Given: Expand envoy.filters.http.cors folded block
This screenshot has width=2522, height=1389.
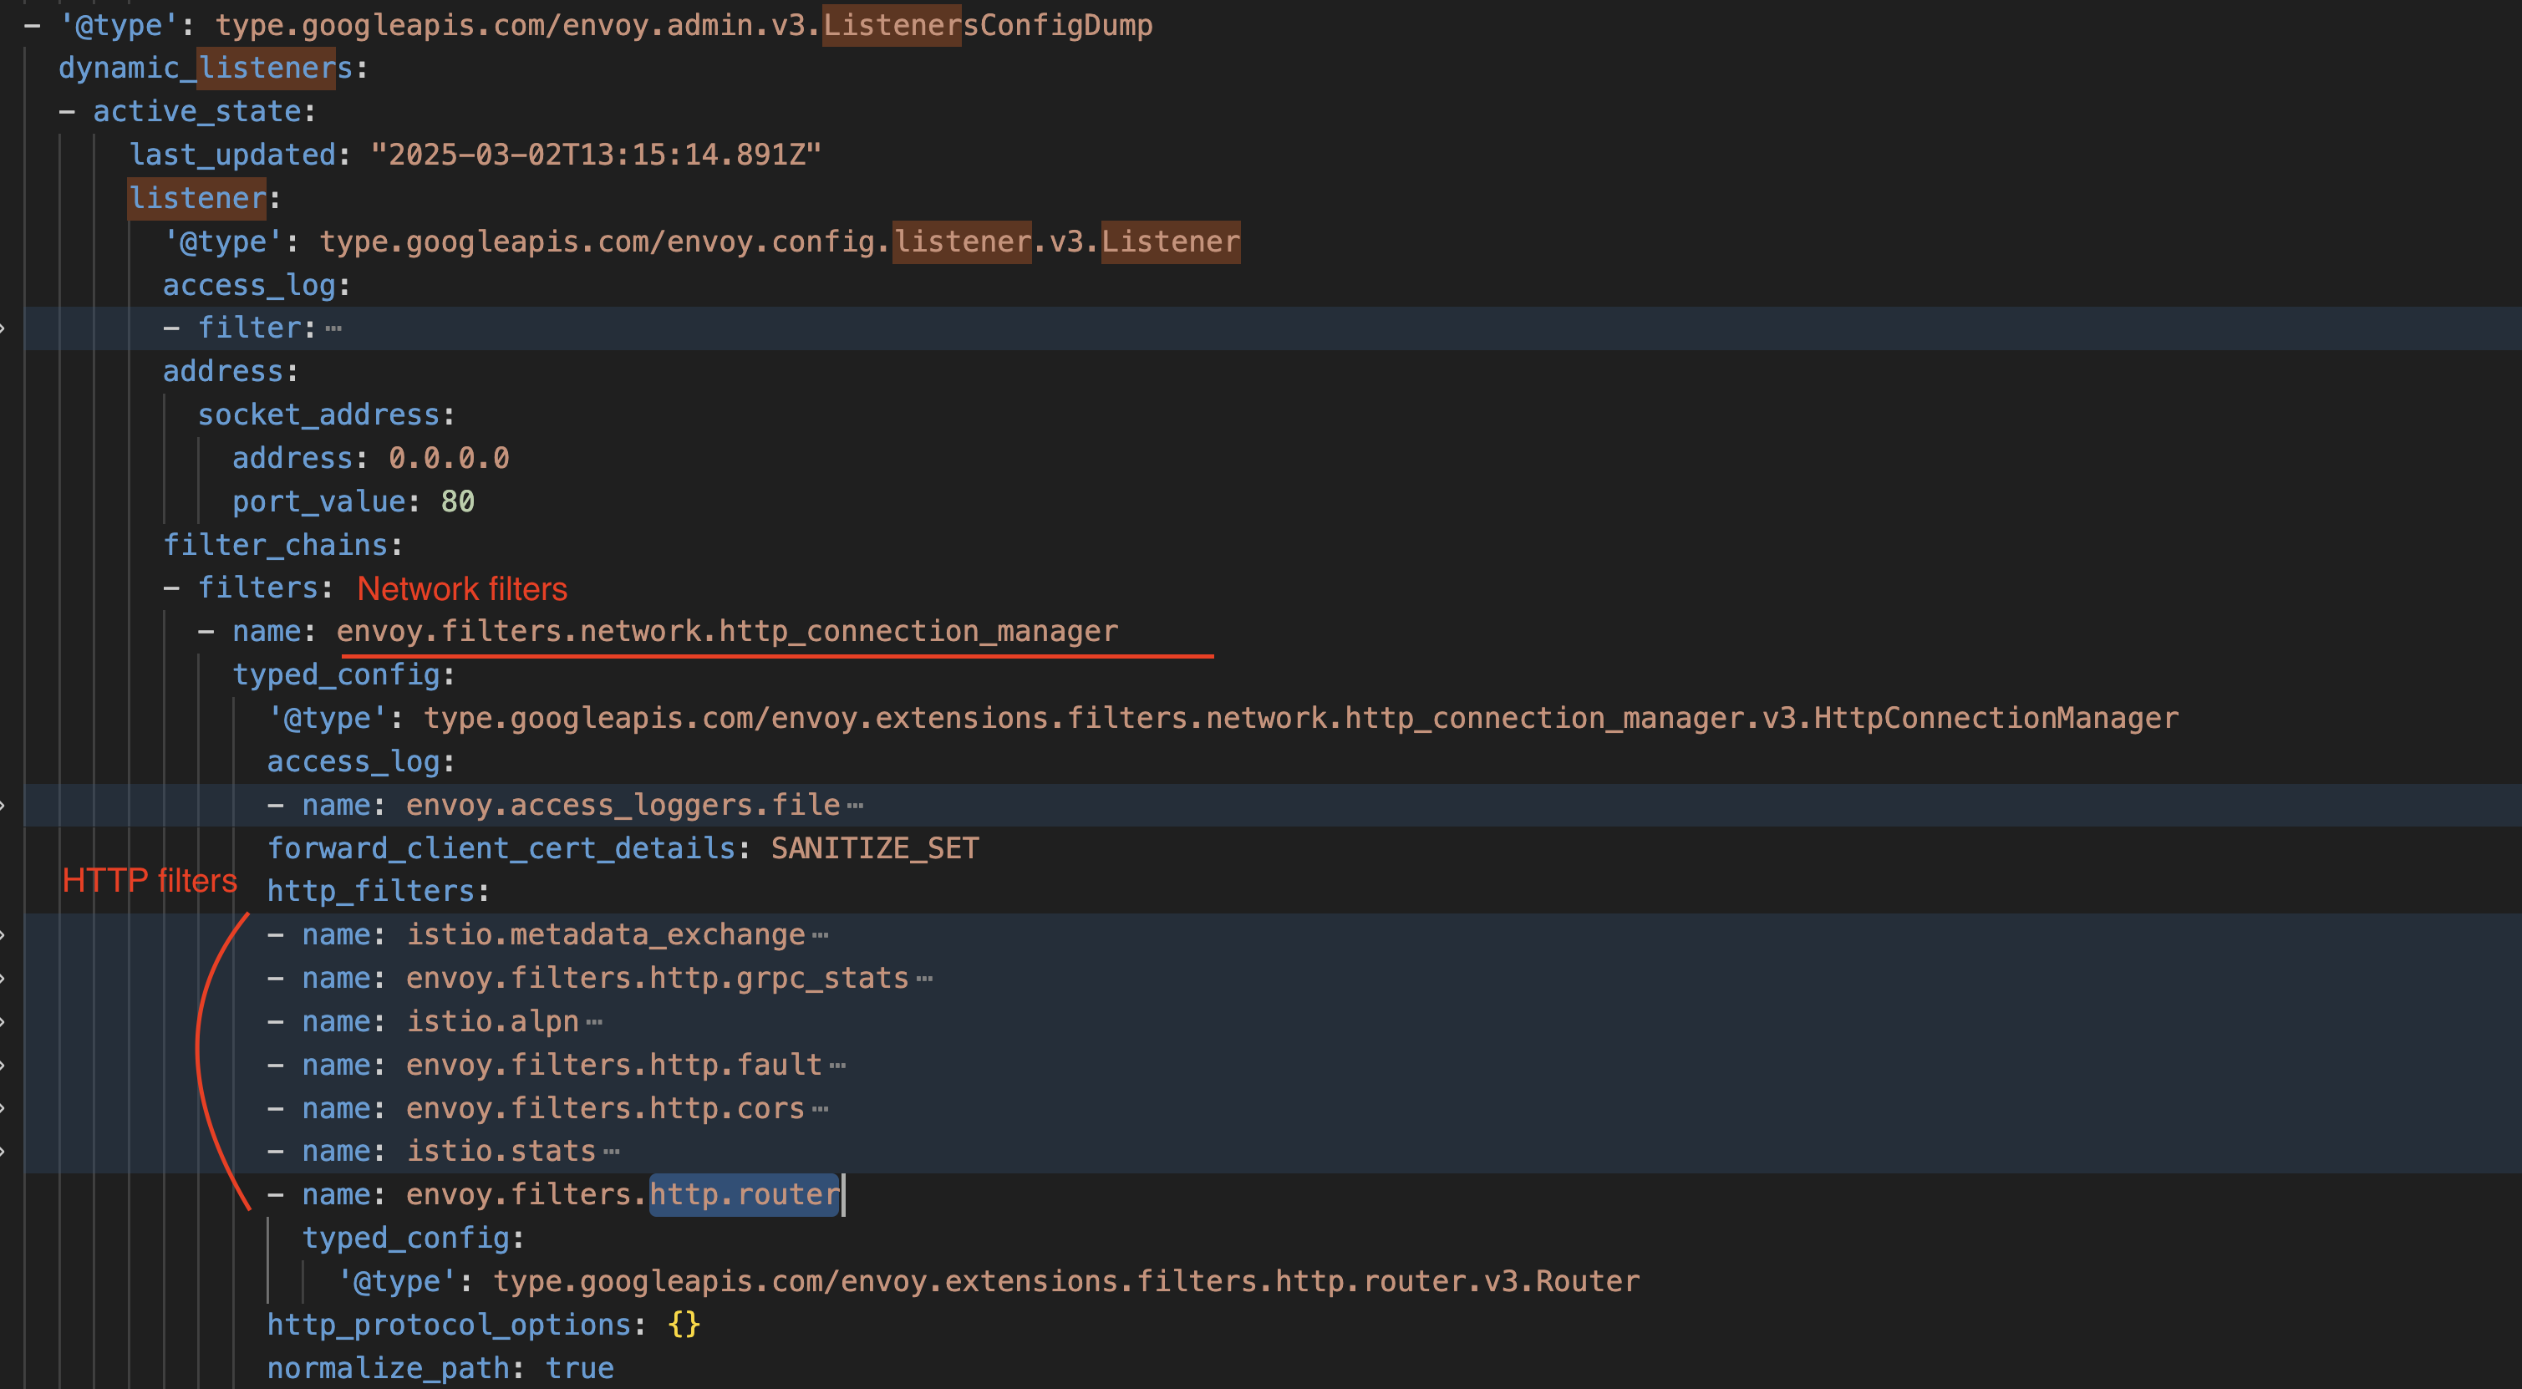Looking at the screenshot, I should [821, 1109].
